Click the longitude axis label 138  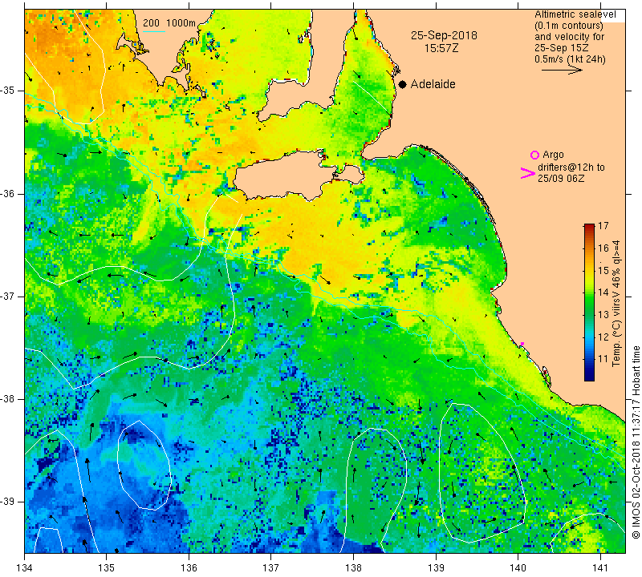353,568
